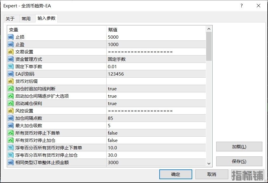
Task: Click the icon beside 资金管理方式
Action: (x=10, y=59)
